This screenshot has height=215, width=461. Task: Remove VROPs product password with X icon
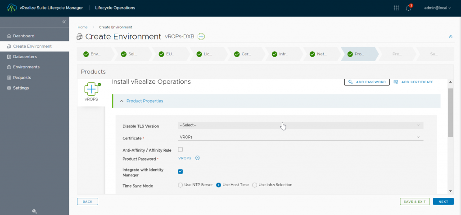click(198, 158)
